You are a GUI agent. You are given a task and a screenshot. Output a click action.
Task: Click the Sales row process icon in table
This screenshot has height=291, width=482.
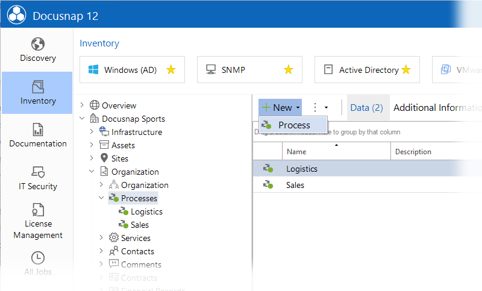pos(268,185)
